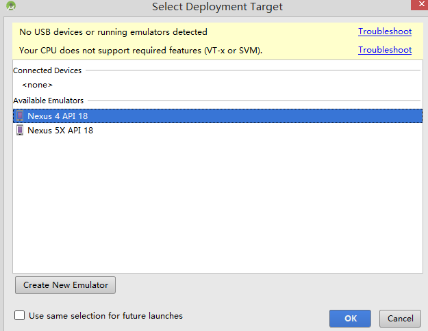428x331 pixels.
Task: Click the phone icon beside Nexus 4 API 18
Action: pos(20,116)
